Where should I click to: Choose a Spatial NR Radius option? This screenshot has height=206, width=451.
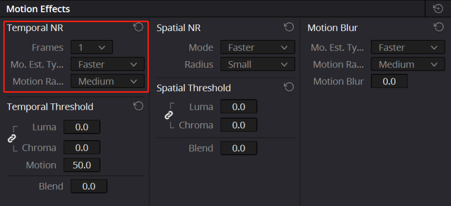[x=258, y=64]
